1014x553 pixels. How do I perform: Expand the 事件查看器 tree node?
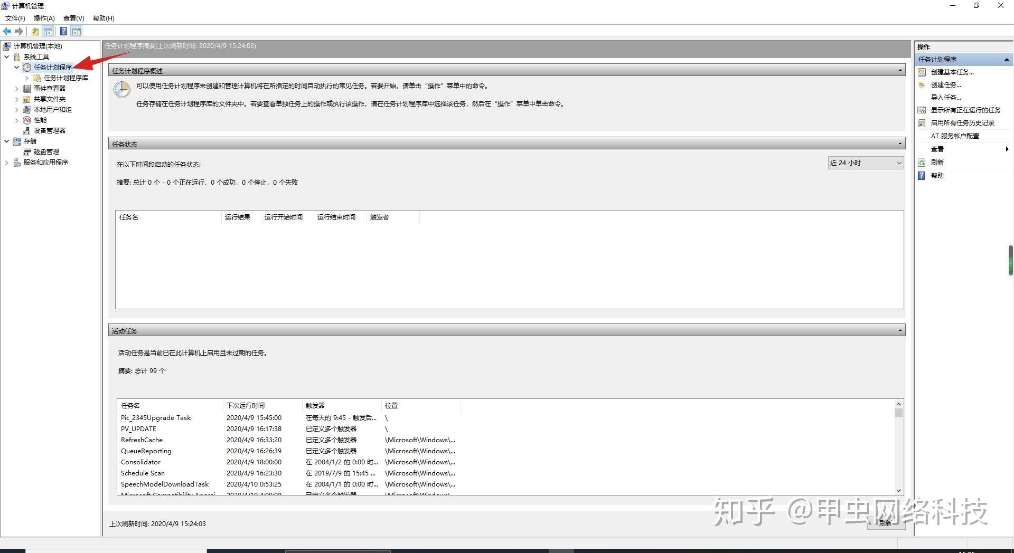tap(16, 89)
